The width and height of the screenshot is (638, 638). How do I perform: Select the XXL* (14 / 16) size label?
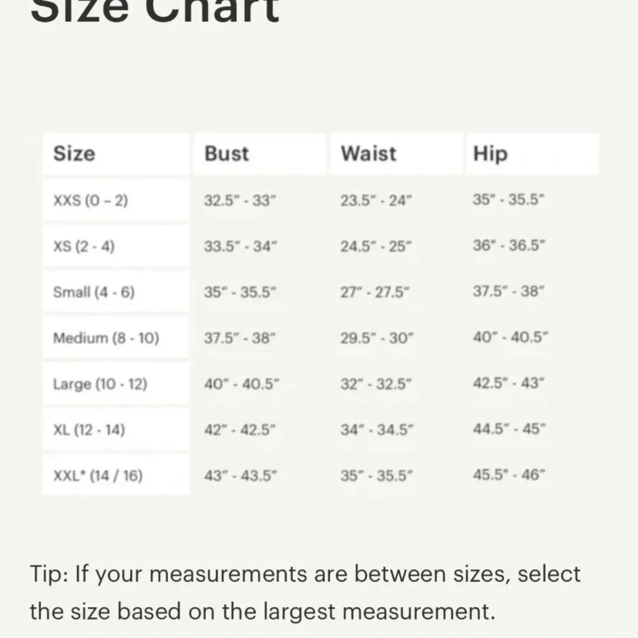pos(98,475)
